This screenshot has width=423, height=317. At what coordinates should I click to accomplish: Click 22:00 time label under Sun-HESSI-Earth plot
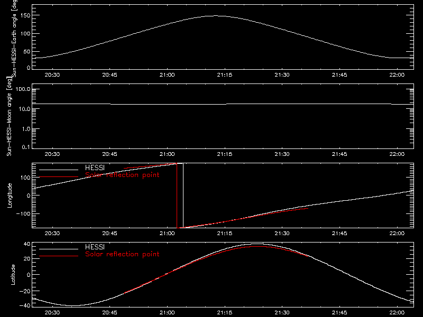coord(397,75)
